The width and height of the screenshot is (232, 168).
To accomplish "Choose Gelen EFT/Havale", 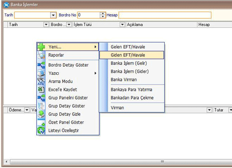I will [132, 47].
